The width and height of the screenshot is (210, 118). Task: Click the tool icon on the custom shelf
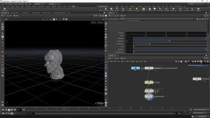[x=5, y=9]
